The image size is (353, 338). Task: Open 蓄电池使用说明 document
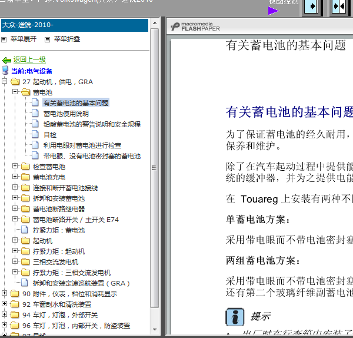(x=66, y=114)
